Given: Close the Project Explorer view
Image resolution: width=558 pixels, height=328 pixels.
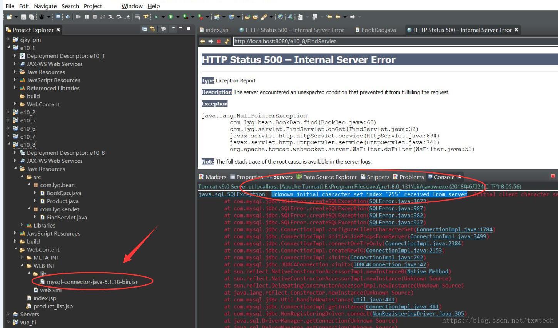Looking at the screenshot, I should pos(58,30).
